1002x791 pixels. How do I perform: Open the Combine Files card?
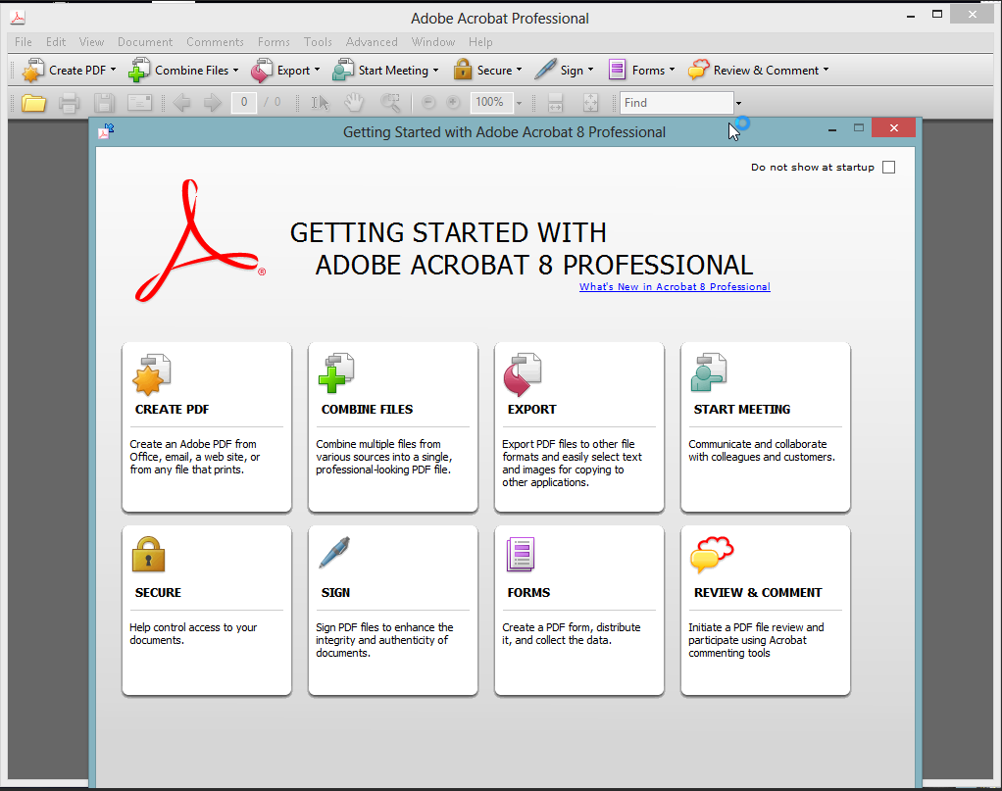point(393,426)
